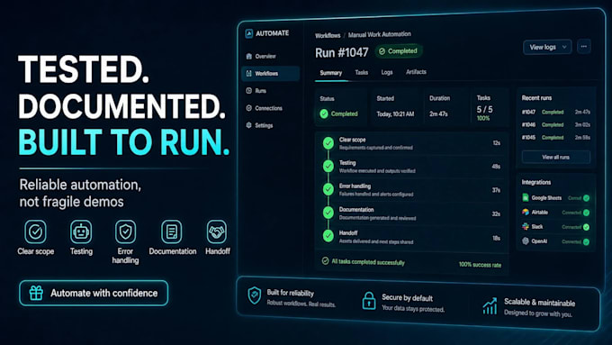Click Handoff step title in run list
The image size is (612, 345).
click(x=348, y=233)
